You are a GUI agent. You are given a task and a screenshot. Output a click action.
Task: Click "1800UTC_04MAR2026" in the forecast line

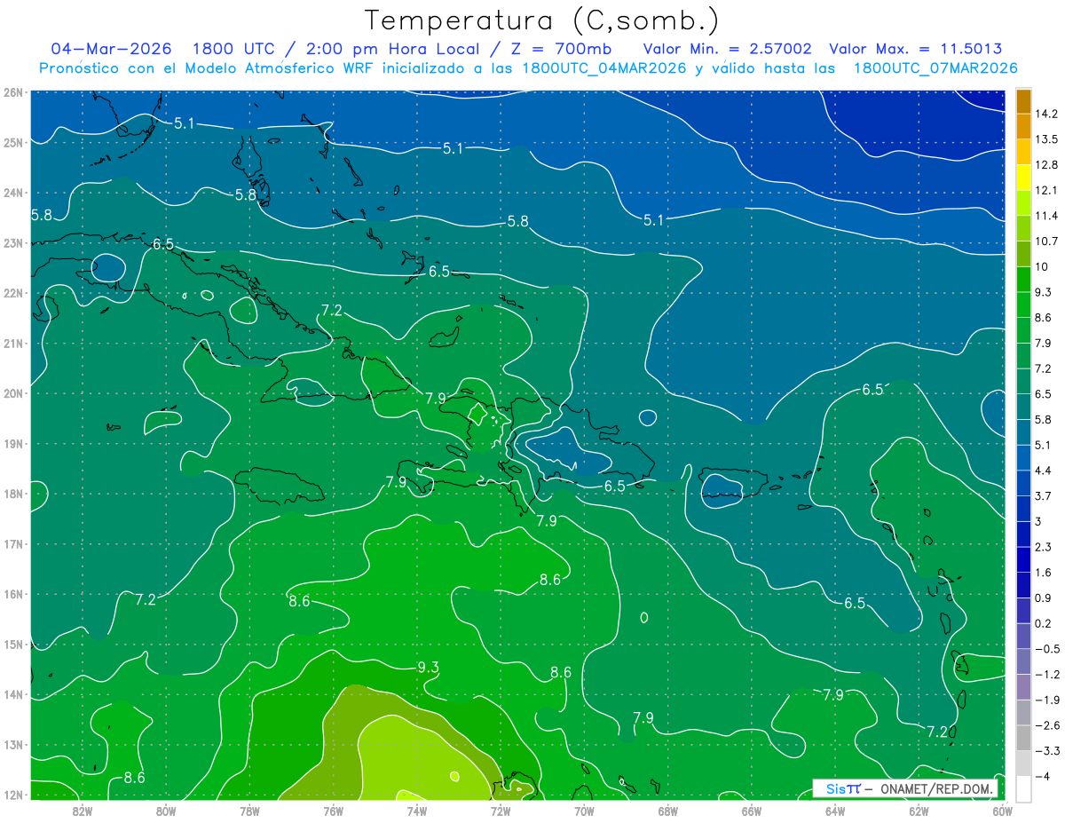(603, 68)
